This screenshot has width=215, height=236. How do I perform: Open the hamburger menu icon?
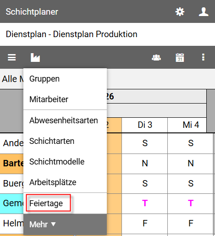coord(12,57)
